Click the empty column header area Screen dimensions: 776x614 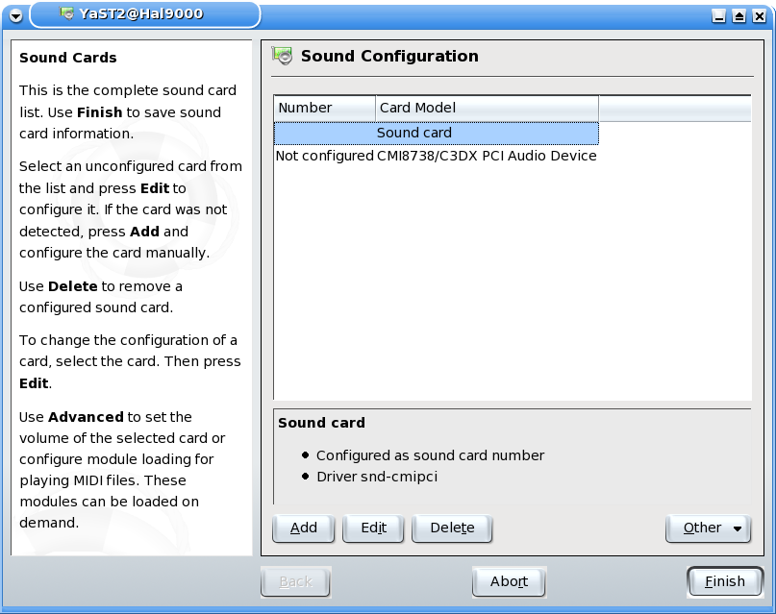tap(675, 108)
